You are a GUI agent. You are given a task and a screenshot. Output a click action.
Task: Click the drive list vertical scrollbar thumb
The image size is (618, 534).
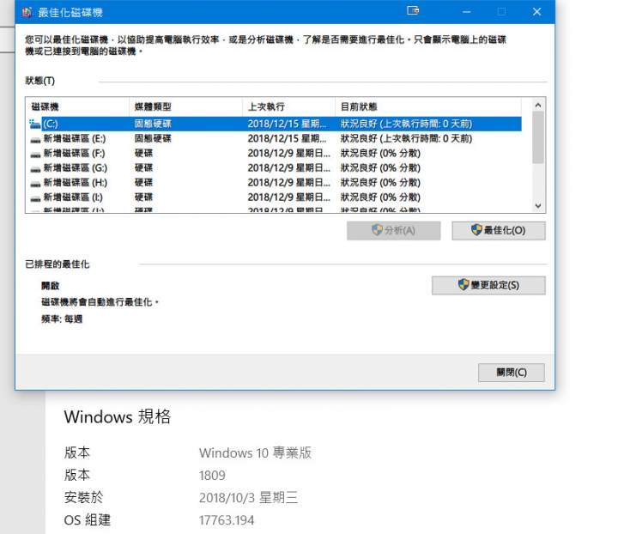538,137
